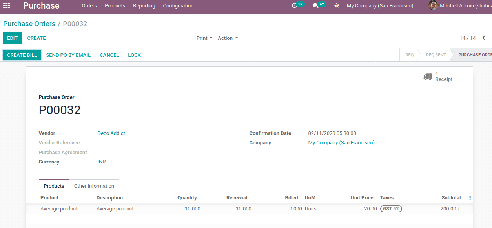Sort by Quantity column header
The image size is (492, 228).
187,198
